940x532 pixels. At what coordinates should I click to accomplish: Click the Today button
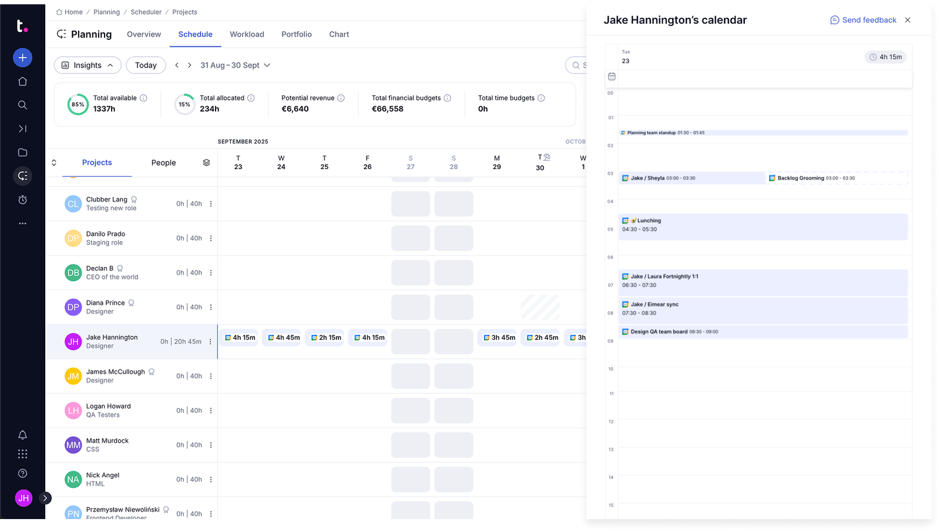(146, 65)
